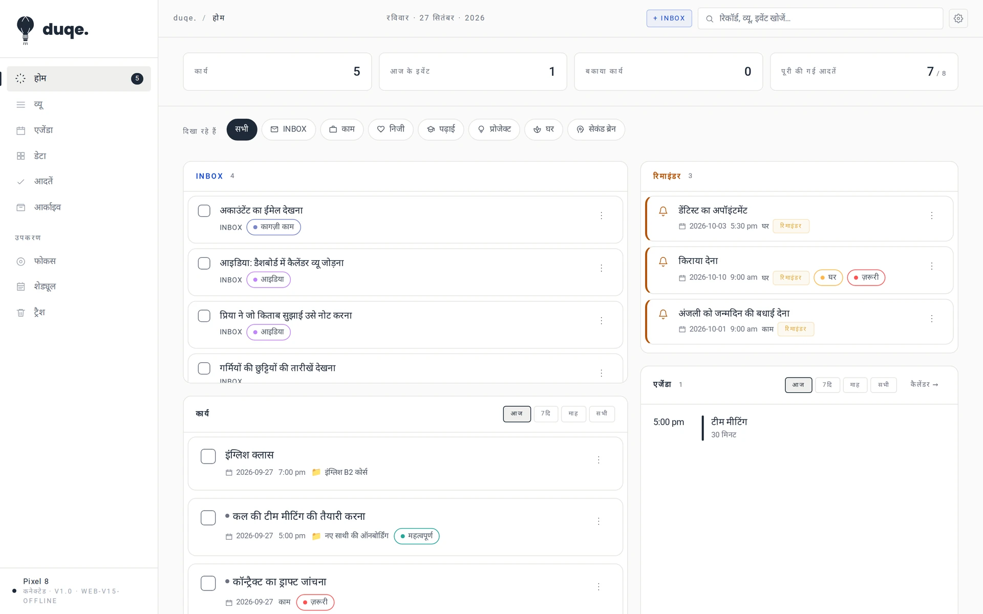Screen dimensions: 983x614
Task: Set the एजेंडा range to माह
Action: 854,385
